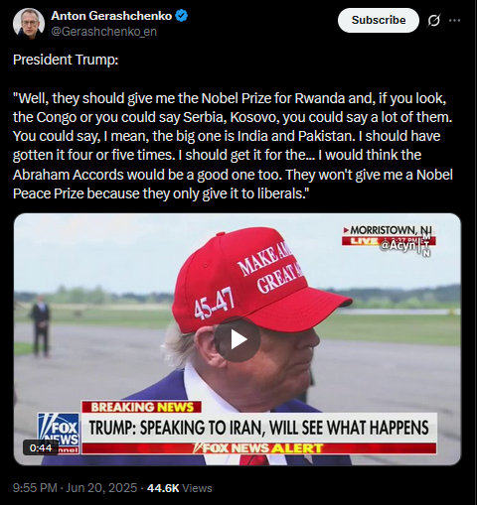
Task: Click the blue verified checkmark badge
Action: tap(181, 16)
